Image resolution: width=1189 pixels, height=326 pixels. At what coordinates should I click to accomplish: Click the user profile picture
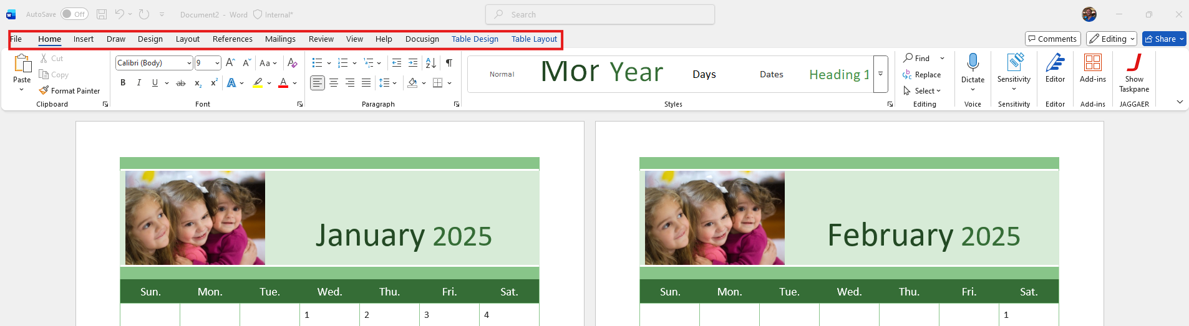tap(1089, 14)
